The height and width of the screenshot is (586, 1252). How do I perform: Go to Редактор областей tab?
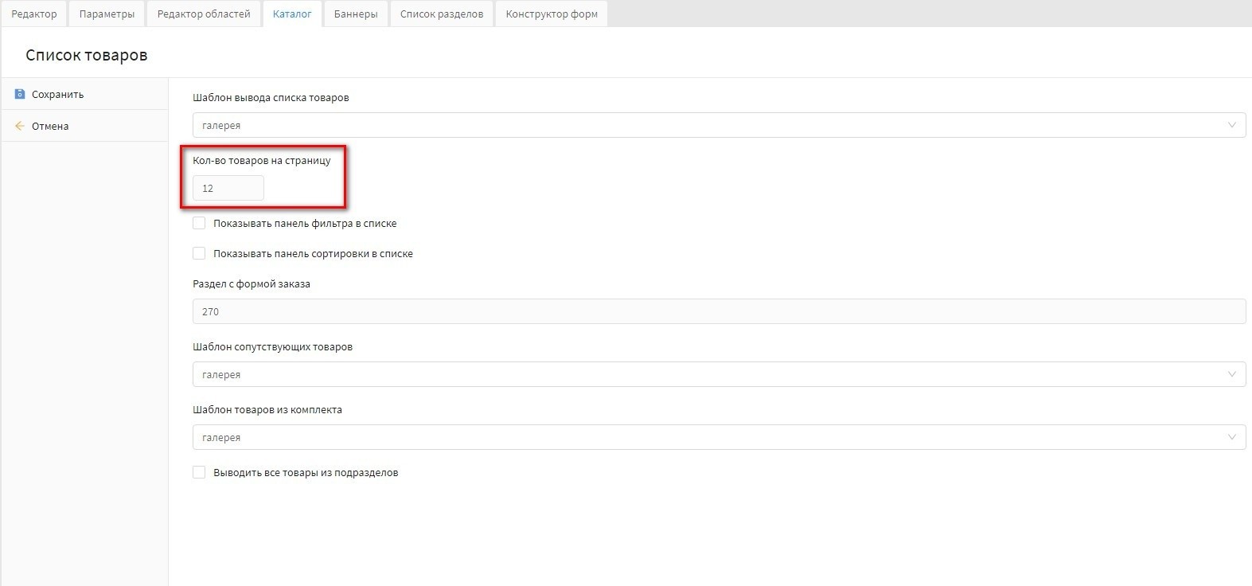coord(204,14)
